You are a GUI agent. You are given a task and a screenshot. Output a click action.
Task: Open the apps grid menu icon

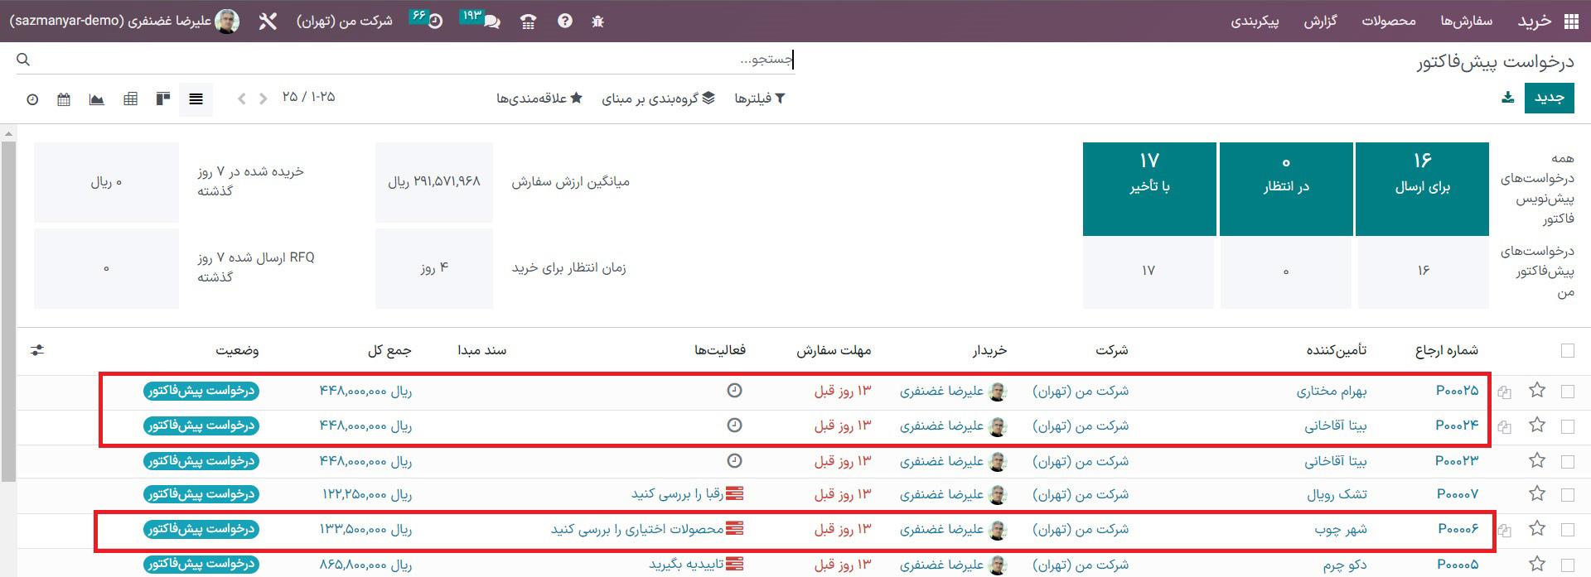(x=1571, y=22)
